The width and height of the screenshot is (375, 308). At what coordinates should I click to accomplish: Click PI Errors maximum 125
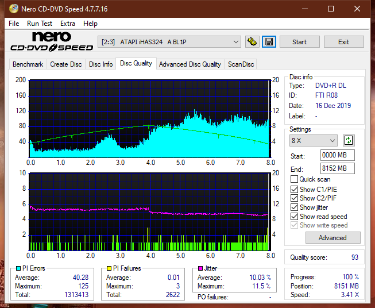coord(83,286)
